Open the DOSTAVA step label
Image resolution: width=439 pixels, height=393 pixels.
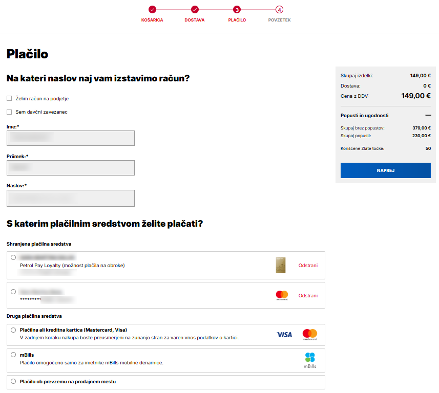pyautogui.click(x=194, y=19)
